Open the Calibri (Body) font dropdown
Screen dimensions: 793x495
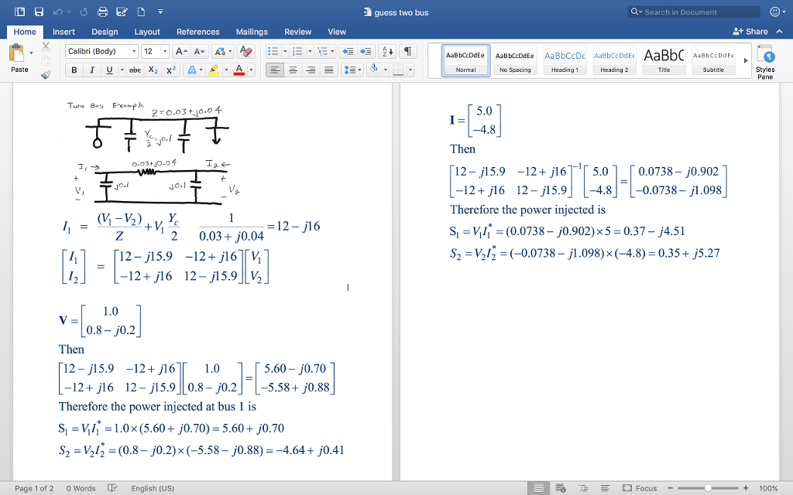click(x=134, y=51)
